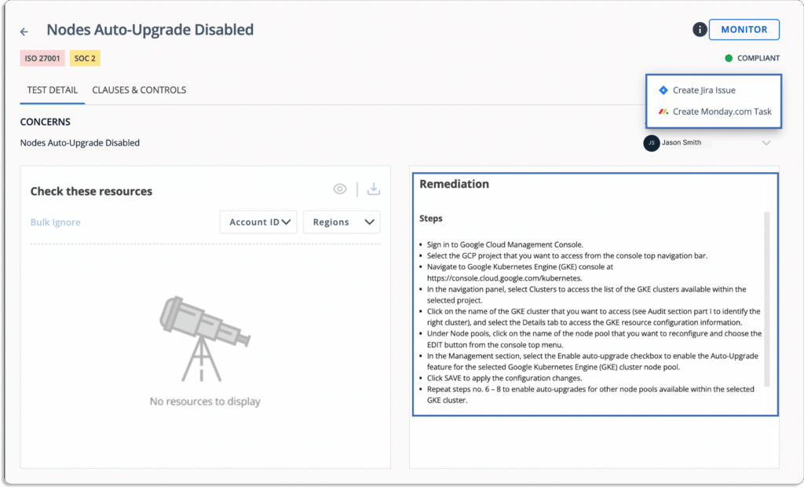Screen dimensions: 804x488
Task: Click the Jira diamond icon
Action: tap(663, 90)
